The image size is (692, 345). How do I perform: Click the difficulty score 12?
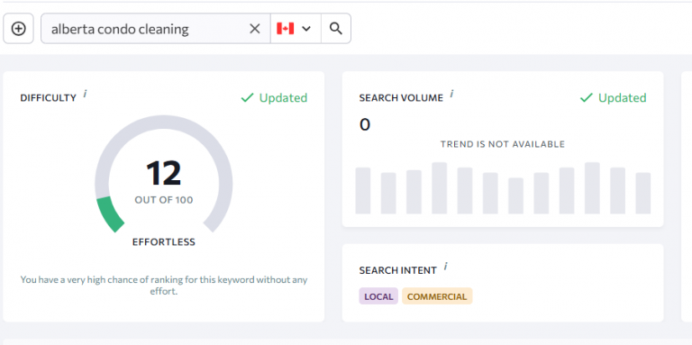pyautogui.click(x=164, y=173)
